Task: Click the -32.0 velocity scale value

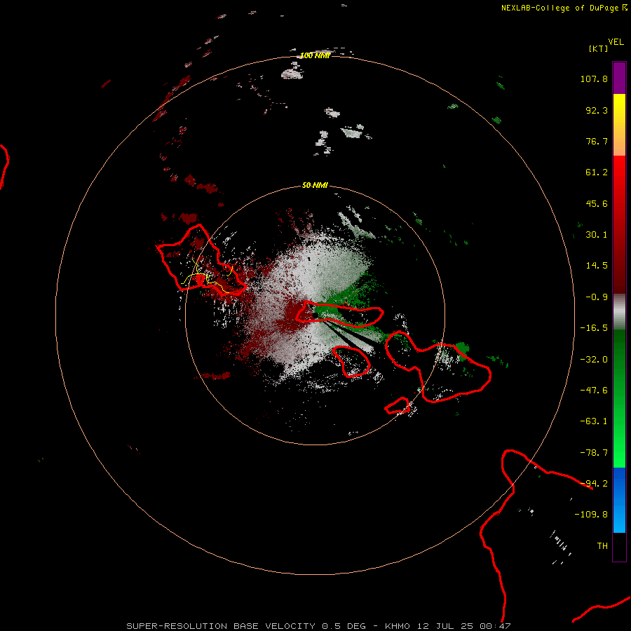Action: click(x=594, y=360)
